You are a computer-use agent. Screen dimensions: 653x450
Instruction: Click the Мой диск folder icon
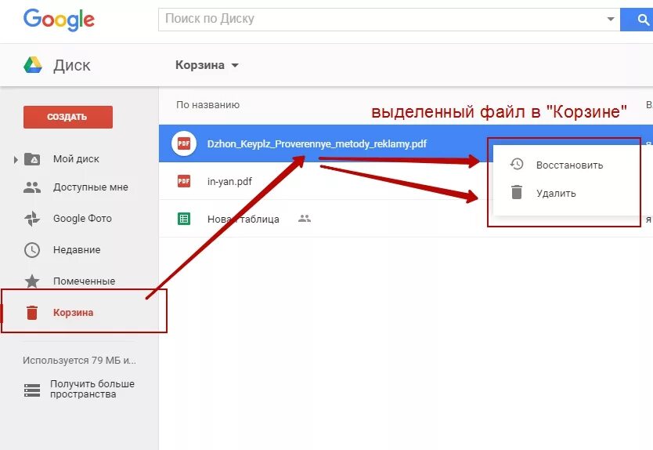32,159
